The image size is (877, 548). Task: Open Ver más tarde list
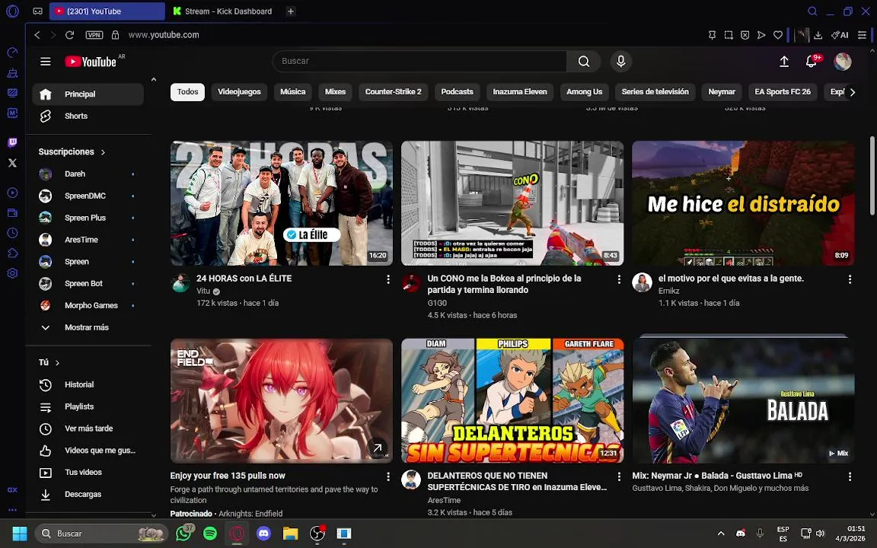click(88, 429)
